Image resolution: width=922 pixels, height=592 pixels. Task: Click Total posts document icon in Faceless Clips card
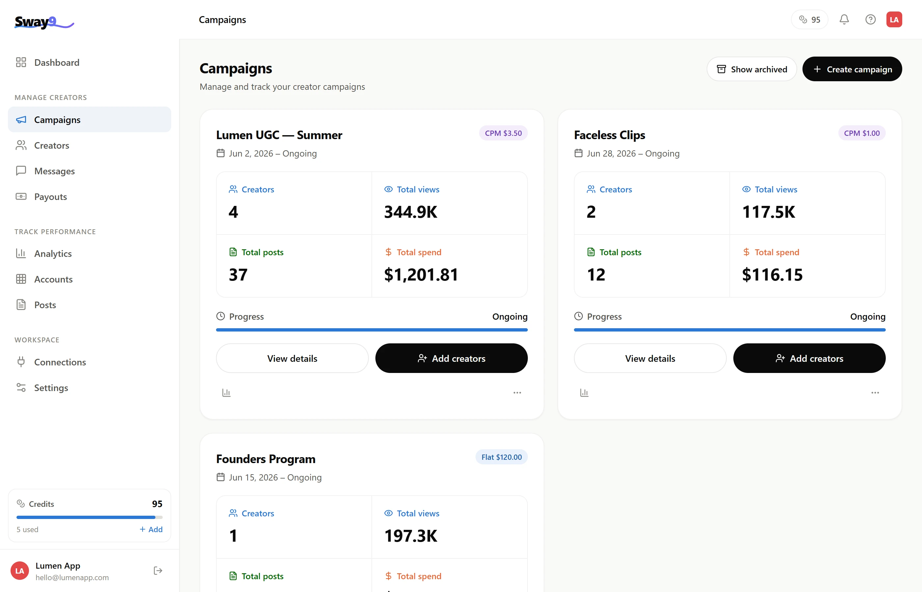(591, 252)
